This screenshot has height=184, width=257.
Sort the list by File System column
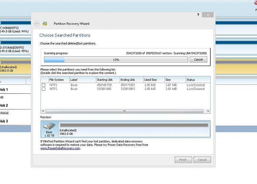click(x=59, y=80)
